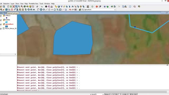Click the agriculture blue fill symbol swatch

pos(6,26)
